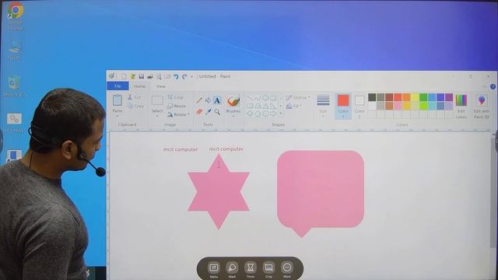Viewport: 498px width, 280px height.
Task: Click the Open folder icon in title bar
Action: pyautogui.click(x=133, y=76)
